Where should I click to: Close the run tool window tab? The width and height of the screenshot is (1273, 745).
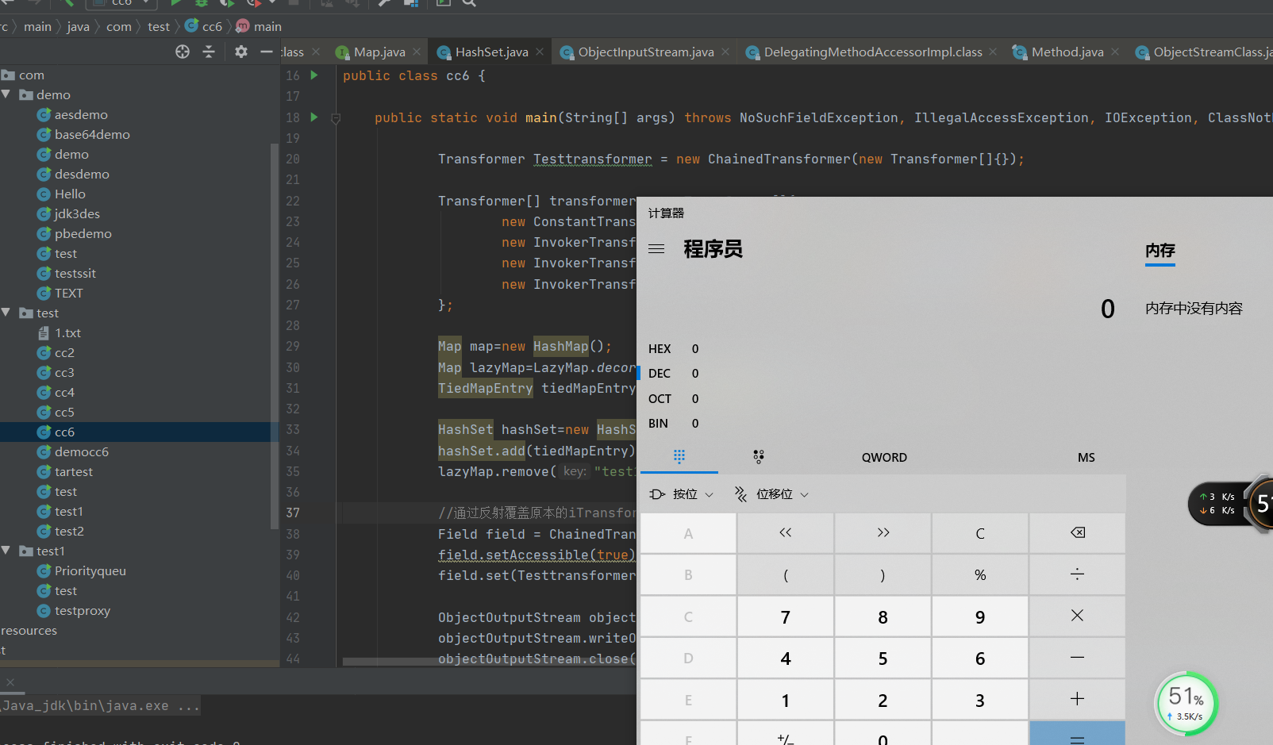click(10, 682)
